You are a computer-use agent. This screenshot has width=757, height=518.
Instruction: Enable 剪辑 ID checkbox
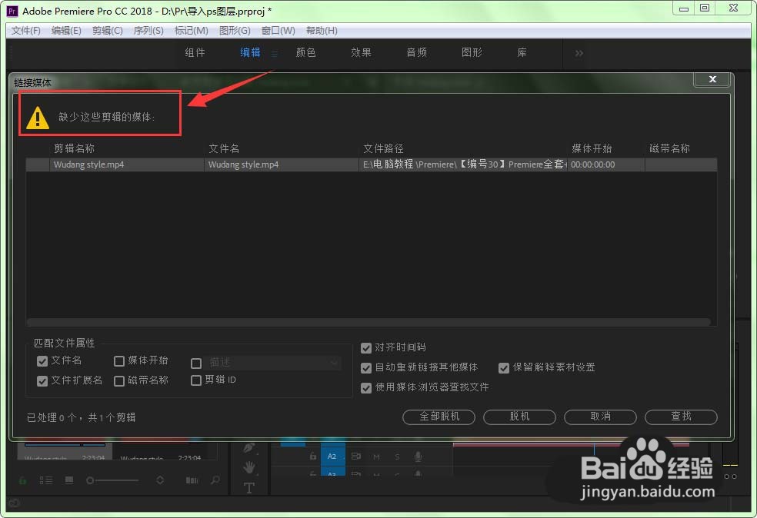click(x=196, y=380)
